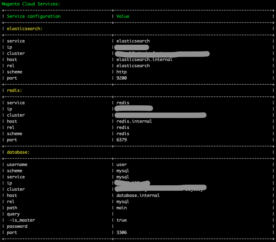This screenshot has width=276, height=242.
Task: Click 'host' label beside redis.internal
Action: click(12, 121)
